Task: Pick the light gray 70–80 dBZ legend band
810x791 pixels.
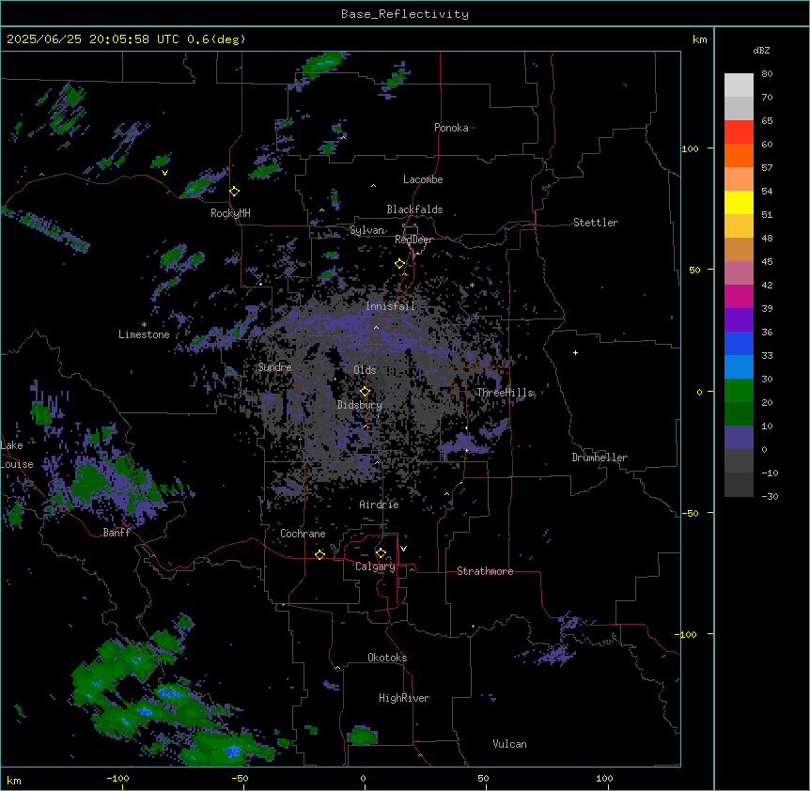Action: point(739,85)
